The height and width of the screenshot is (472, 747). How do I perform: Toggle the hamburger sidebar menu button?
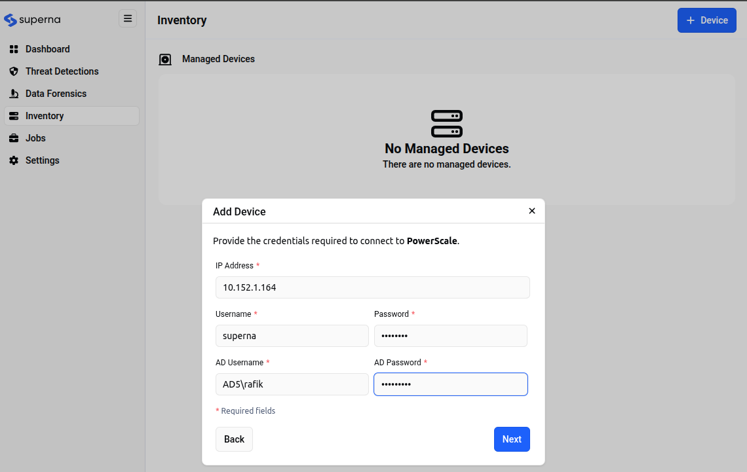click(x=128, y=18)
